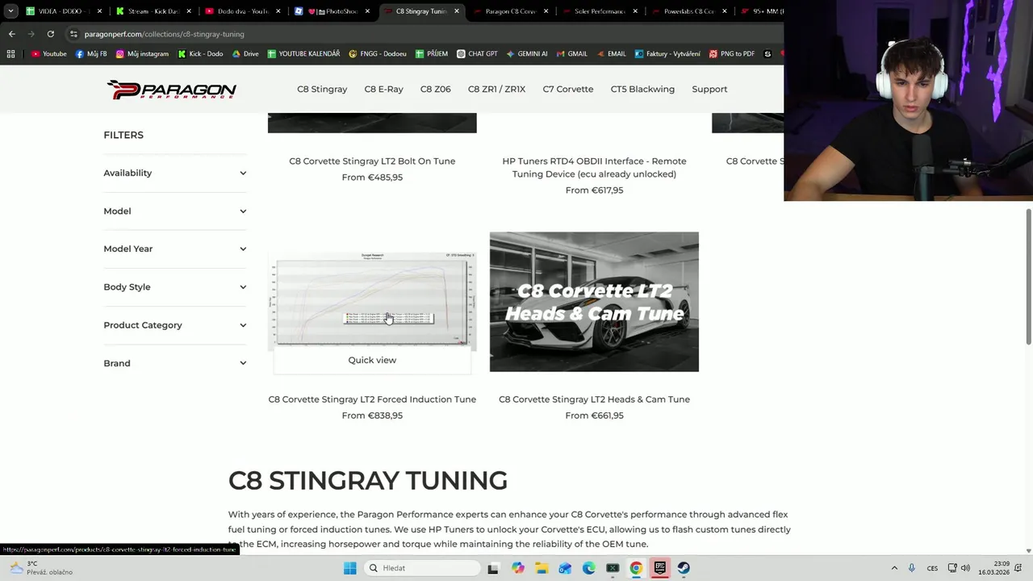Open the C8 E-Ray menu item
Image resolution: width=1033 pixels, height=581 pixels.
point(383,90)
